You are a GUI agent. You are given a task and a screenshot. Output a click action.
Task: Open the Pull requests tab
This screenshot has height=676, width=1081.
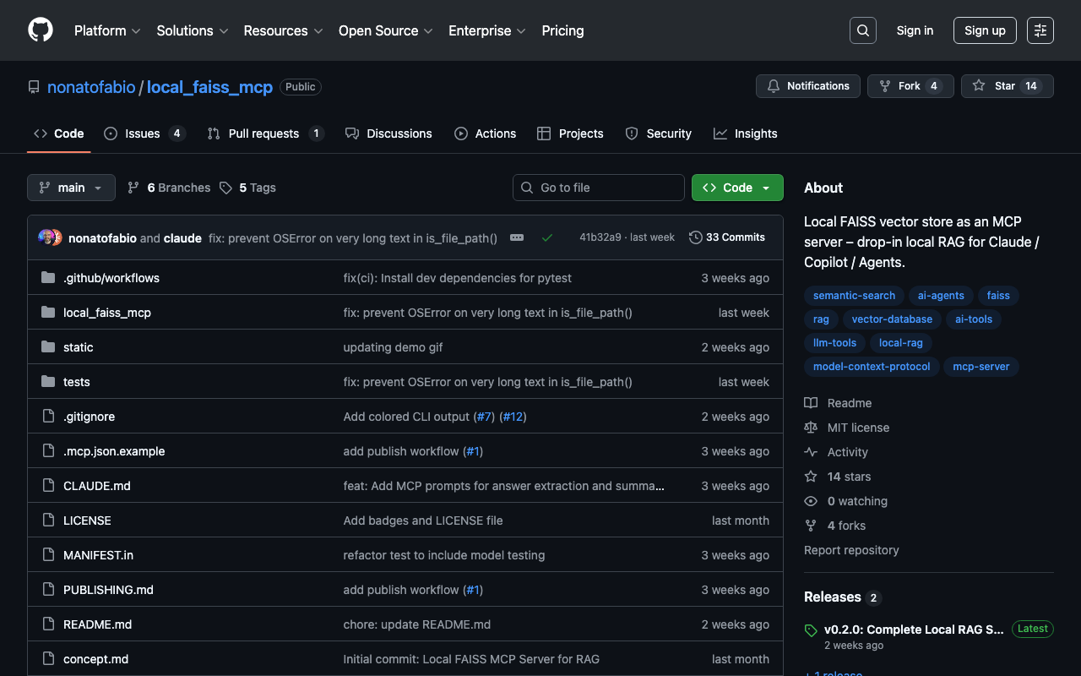pos(263,134)
